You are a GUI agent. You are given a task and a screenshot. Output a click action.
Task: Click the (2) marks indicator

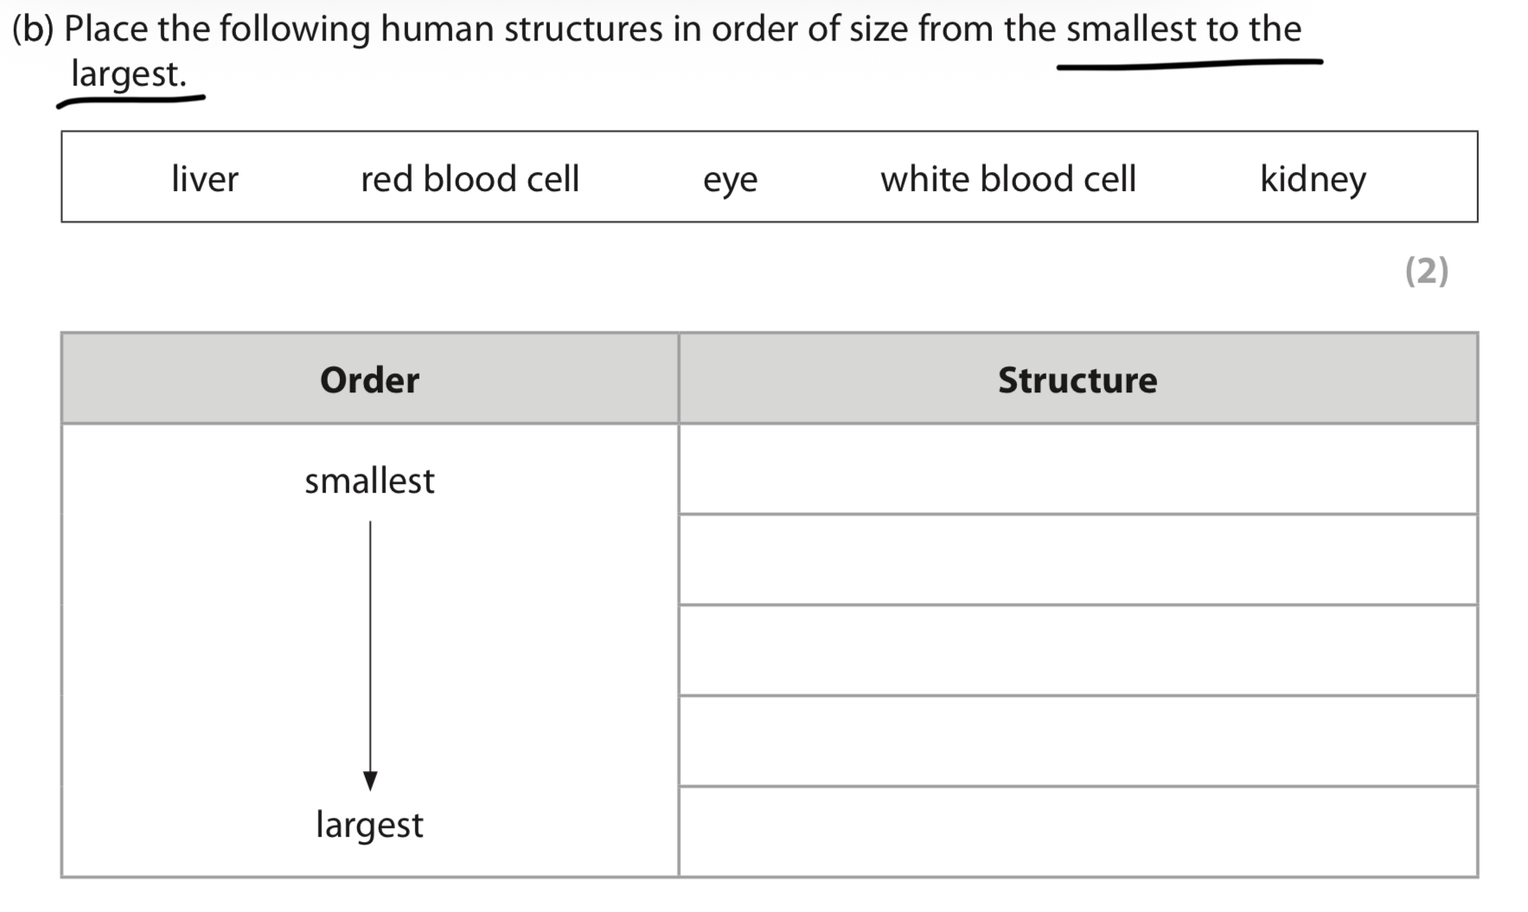1426,271
